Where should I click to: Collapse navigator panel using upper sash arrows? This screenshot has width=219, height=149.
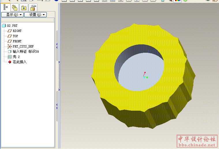point(57,46)
